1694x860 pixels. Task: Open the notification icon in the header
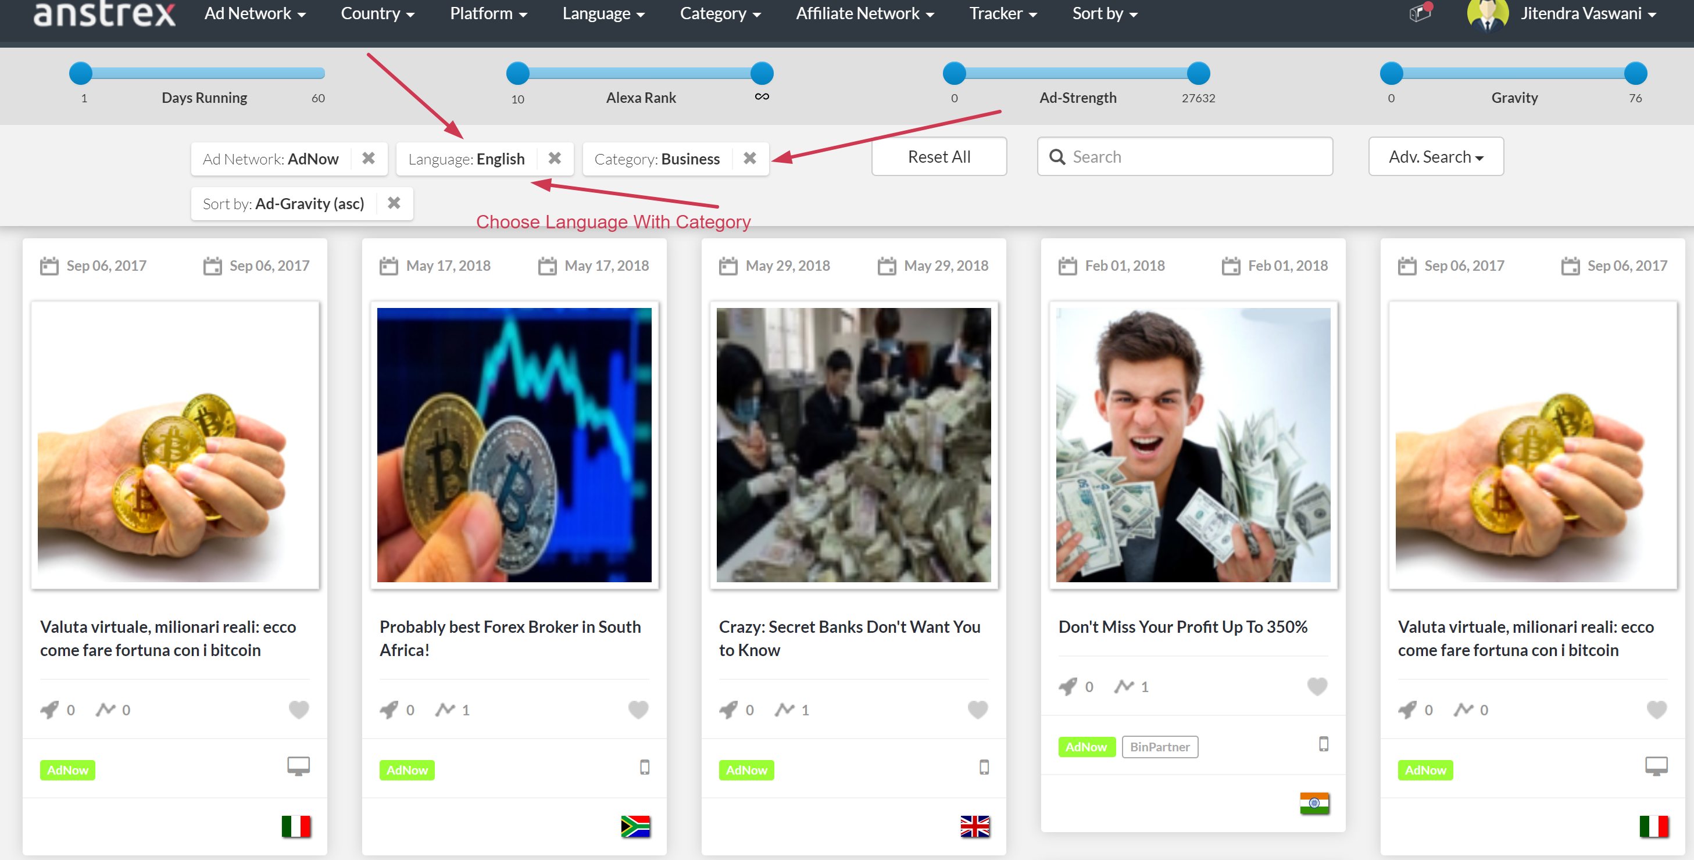point(1420,12)
